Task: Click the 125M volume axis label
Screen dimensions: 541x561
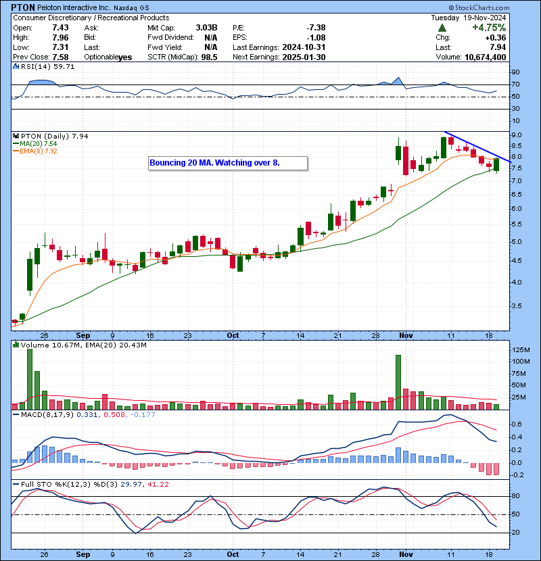Action: [521, 350]
